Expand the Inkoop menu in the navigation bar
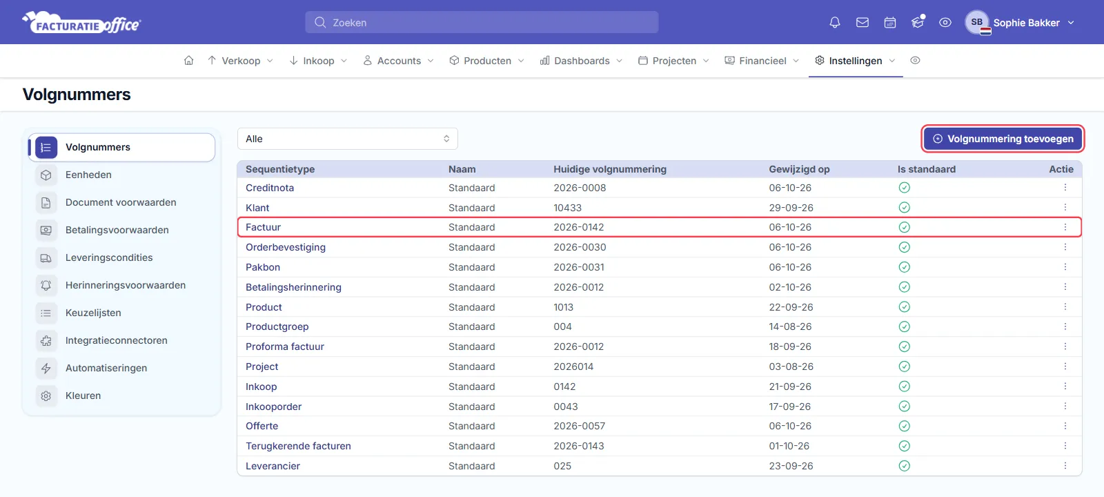The height and width of the screenshot is (497, 1104). (x=318, y=61)
